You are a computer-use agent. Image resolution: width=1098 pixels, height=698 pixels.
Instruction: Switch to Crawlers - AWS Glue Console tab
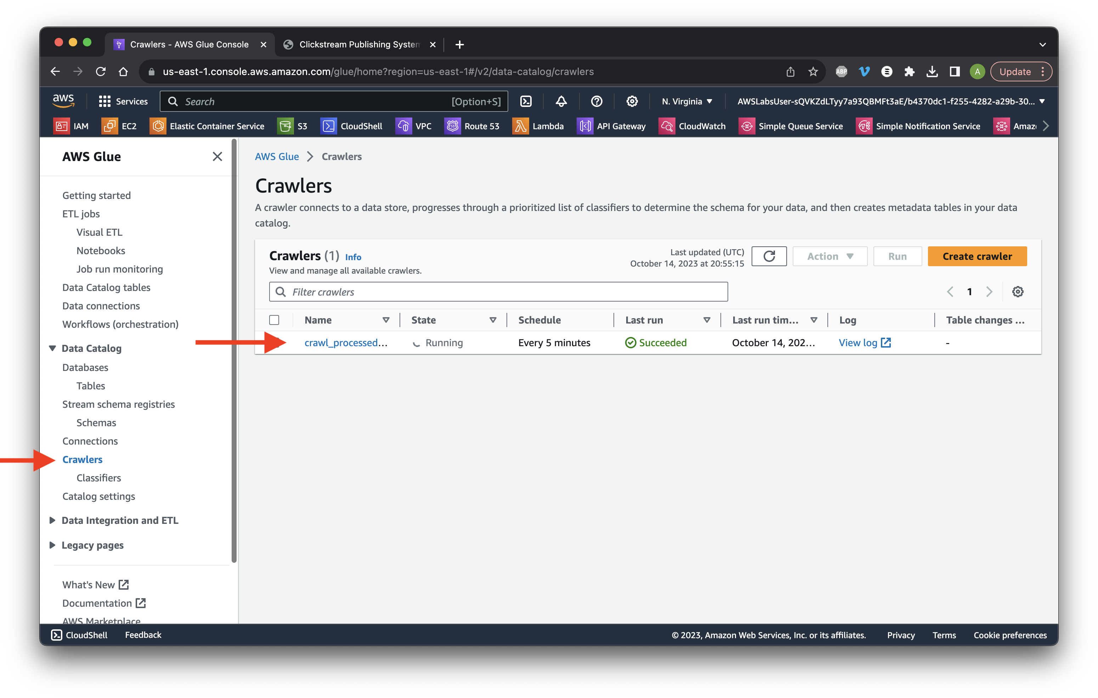pyautogui.click(x=190, y=44)
